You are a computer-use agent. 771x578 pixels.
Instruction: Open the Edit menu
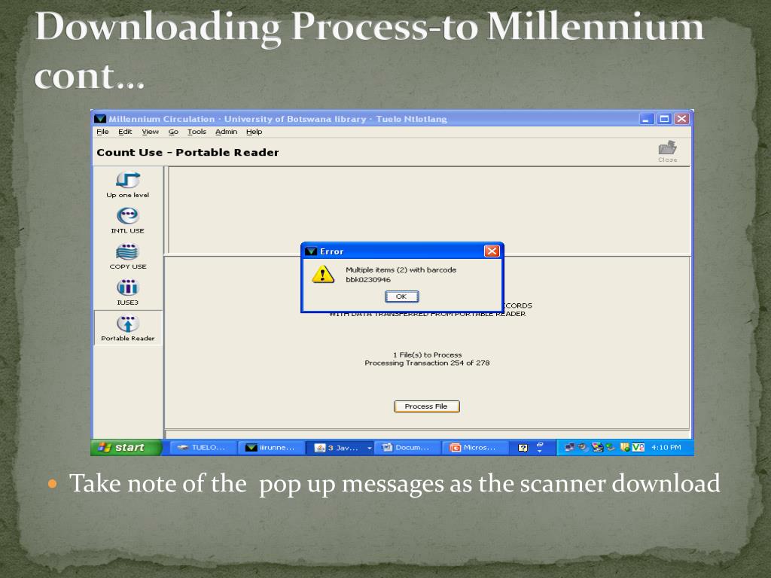pos(125,132)
